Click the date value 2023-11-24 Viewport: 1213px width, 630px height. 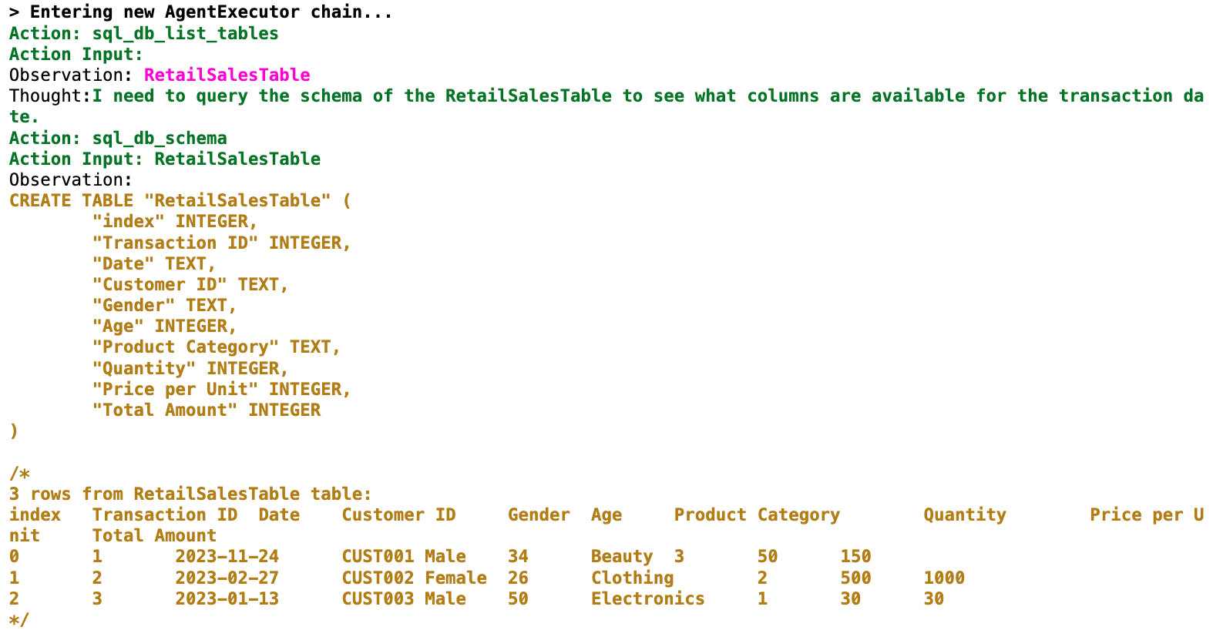[x=227, y=556]
